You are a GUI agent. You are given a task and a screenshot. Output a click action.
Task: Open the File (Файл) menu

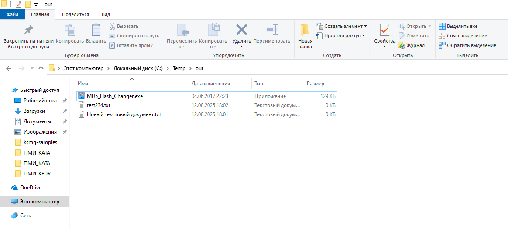point(12,14)
